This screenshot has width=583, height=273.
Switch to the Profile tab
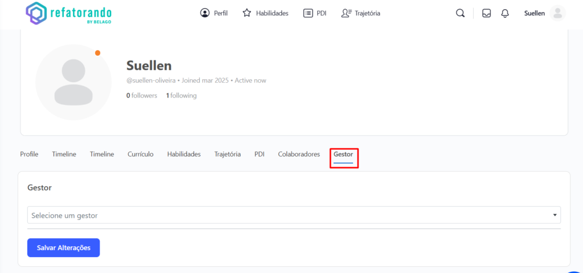tap(29, 154)
